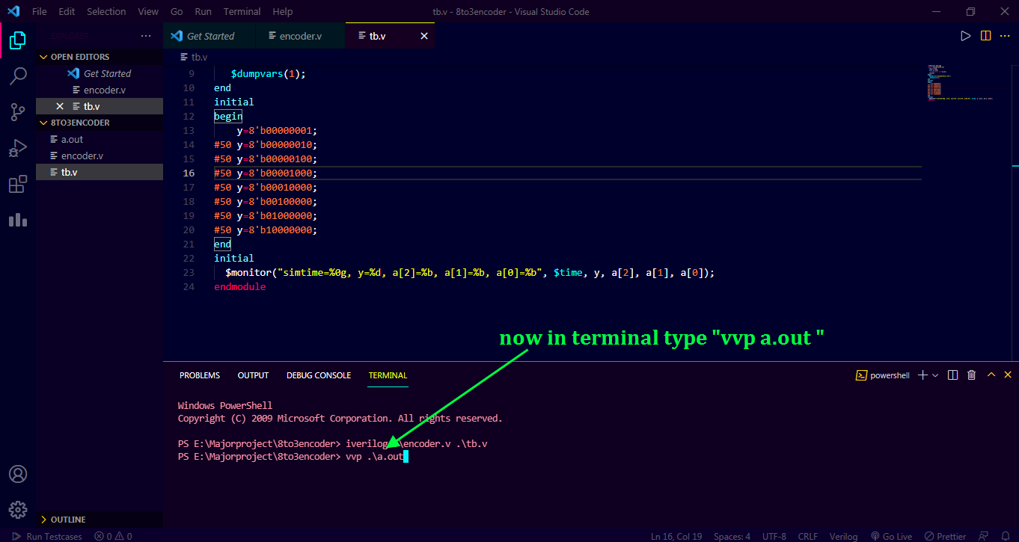
Task: Open the bar chart activity bar icon
Action: pyautogui.click(x=18, y=220)
